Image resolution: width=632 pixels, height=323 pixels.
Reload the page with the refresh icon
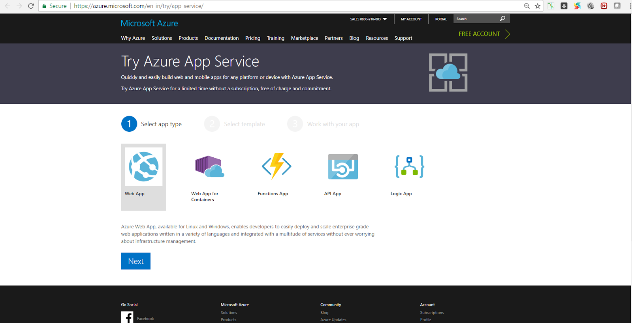31,6
